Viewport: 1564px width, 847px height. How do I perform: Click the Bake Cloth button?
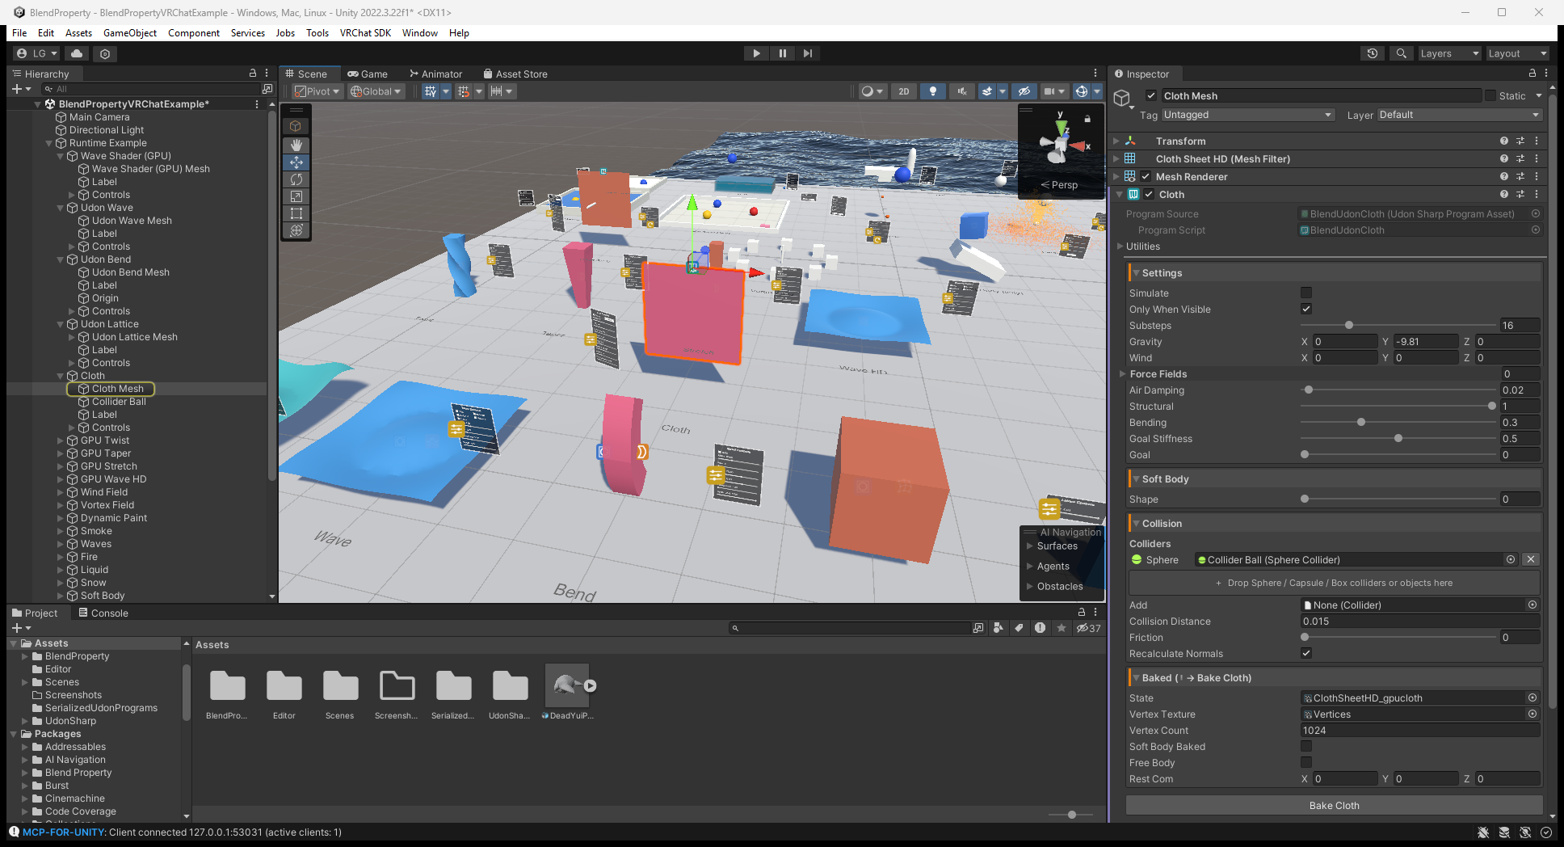1334,805
